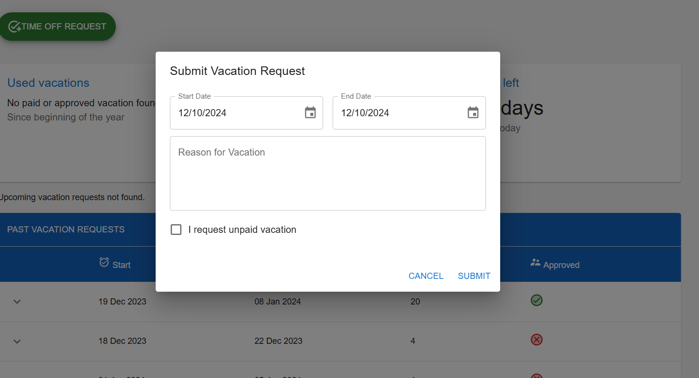Screen dimensions: 699x378
Task: Click the people icon beside Approved
Action: (x=535, y=262)
